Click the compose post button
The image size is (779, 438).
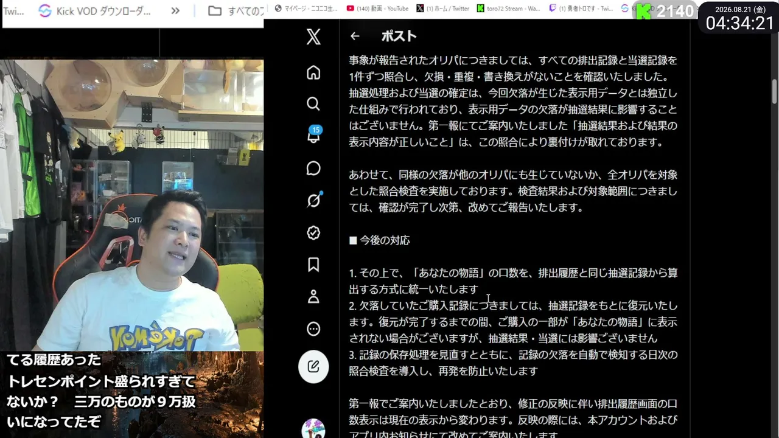(x=313, y=366)
